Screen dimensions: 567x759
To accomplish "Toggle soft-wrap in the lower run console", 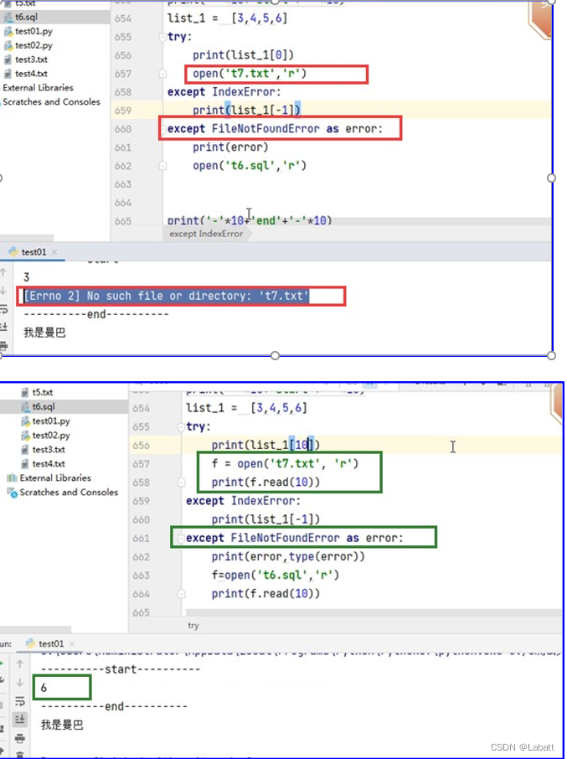I will coord(20,701).
